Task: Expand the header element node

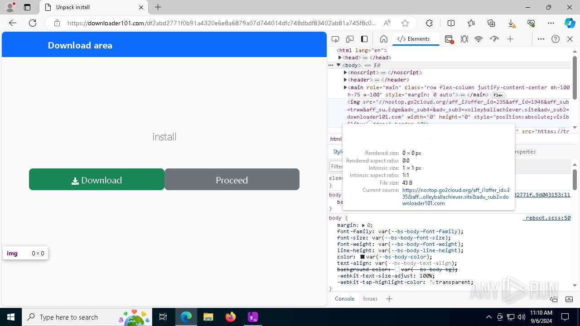Action: coord(345,80)
